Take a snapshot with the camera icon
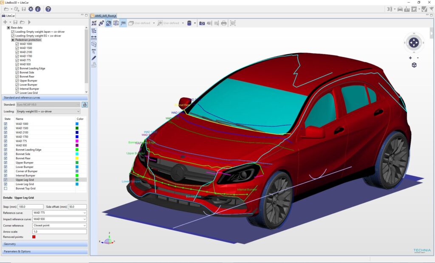 point(202,23)
